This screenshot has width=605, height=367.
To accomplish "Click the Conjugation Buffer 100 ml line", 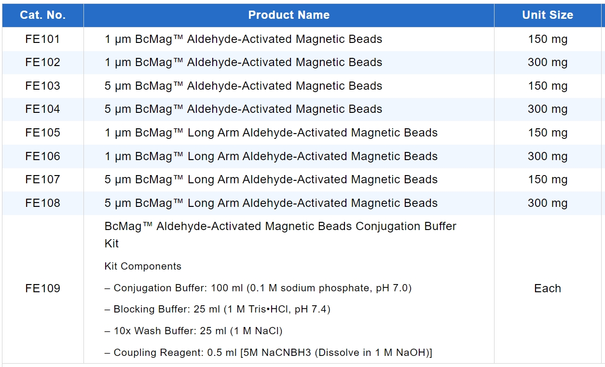I will click(258, 288).
